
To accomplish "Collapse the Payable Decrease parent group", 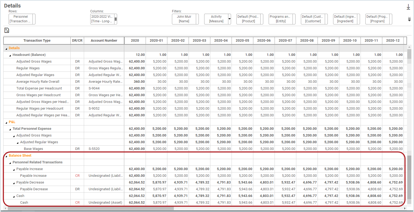I will pyautogui.click(x=14, y=183).
